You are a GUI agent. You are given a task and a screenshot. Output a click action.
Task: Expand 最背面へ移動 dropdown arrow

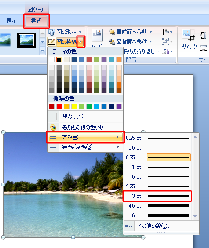(150, 42)
